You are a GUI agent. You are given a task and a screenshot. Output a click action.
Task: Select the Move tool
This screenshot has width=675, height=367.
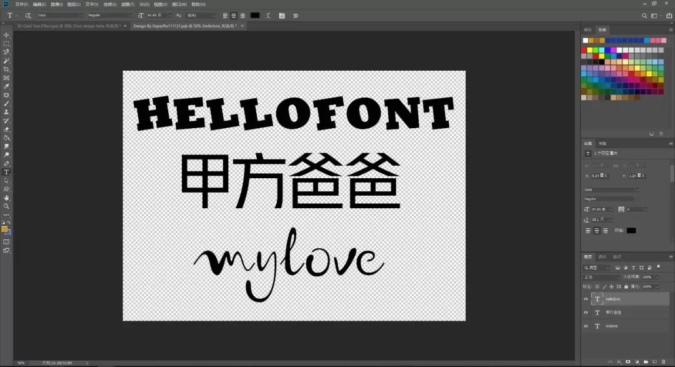point(6,35)
